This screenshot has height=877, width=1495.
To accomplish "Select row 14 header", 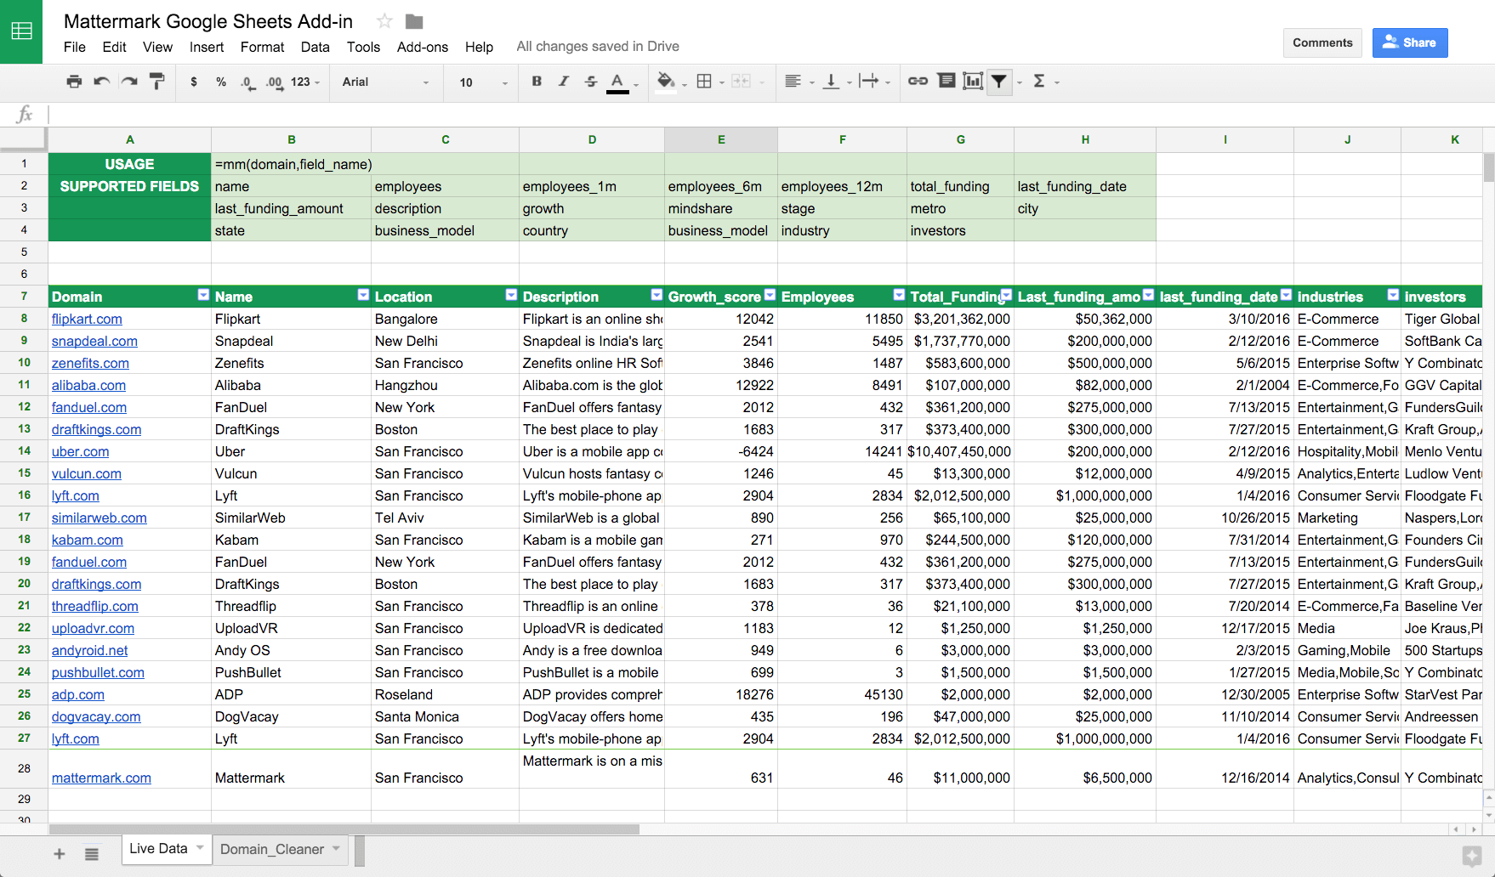I will click(x=24, y=451).
